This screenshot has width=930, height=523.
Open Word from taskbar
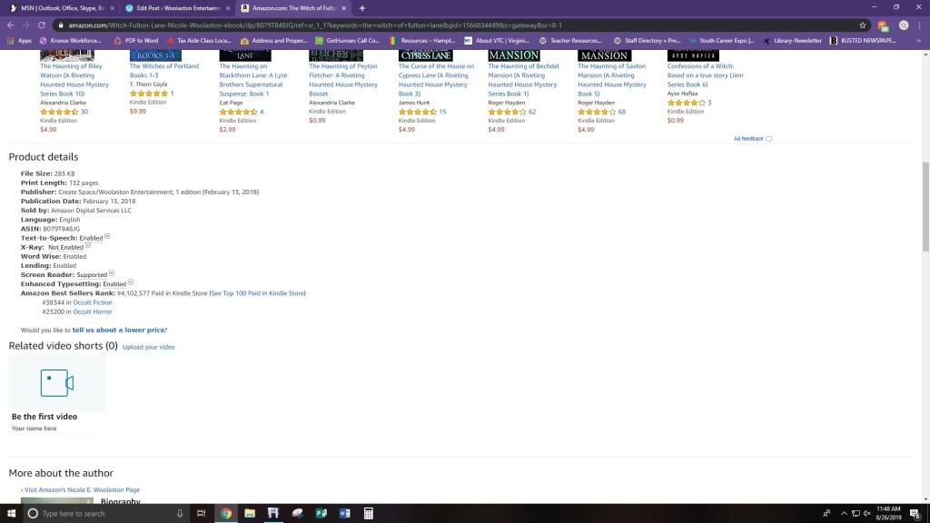344,514
